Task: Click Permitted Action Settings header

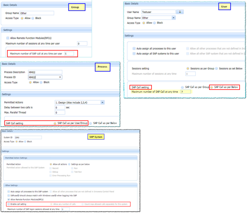Action: [x=70, y=158]
